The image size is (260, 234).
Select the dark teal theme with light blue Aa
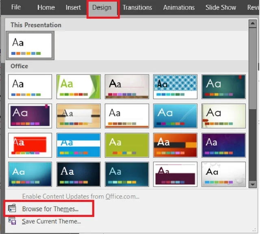(x=127, y=174)
